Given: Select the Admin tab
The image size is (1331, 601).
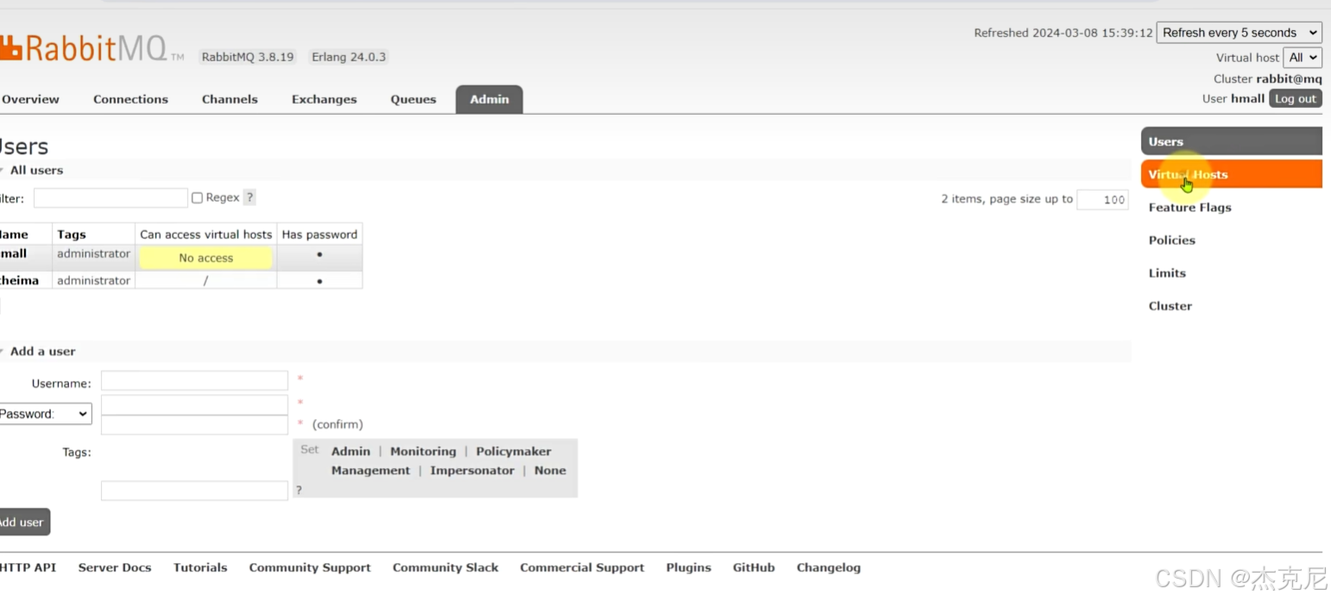Looking at the screenshot, I should pyautogui.click(x=489, y=99).
